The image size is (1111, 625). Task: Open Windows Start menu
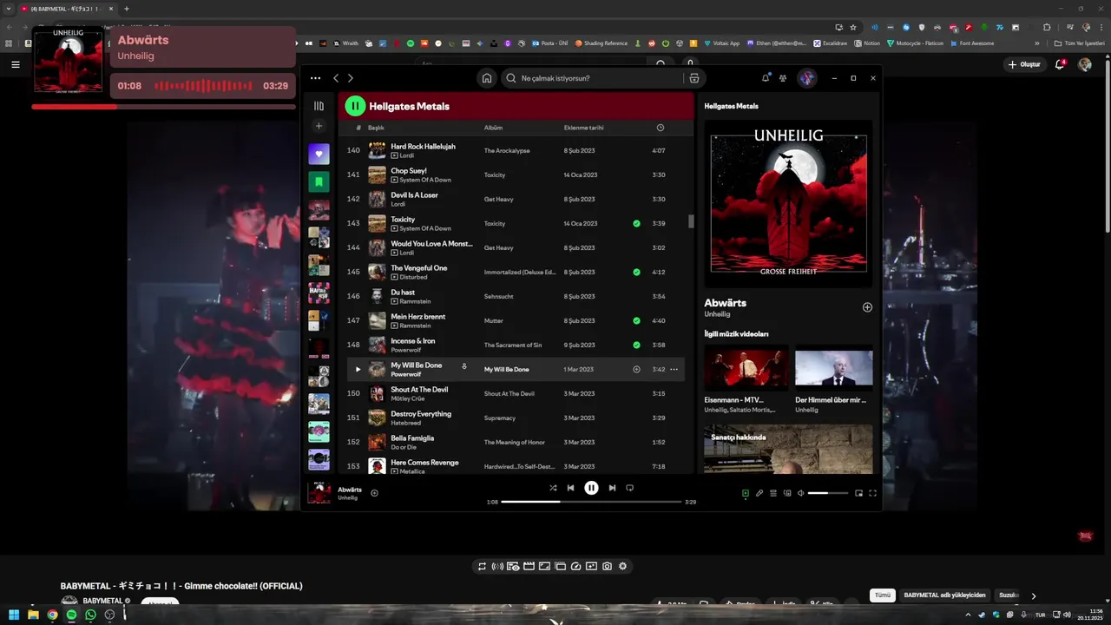pos(14,615)
